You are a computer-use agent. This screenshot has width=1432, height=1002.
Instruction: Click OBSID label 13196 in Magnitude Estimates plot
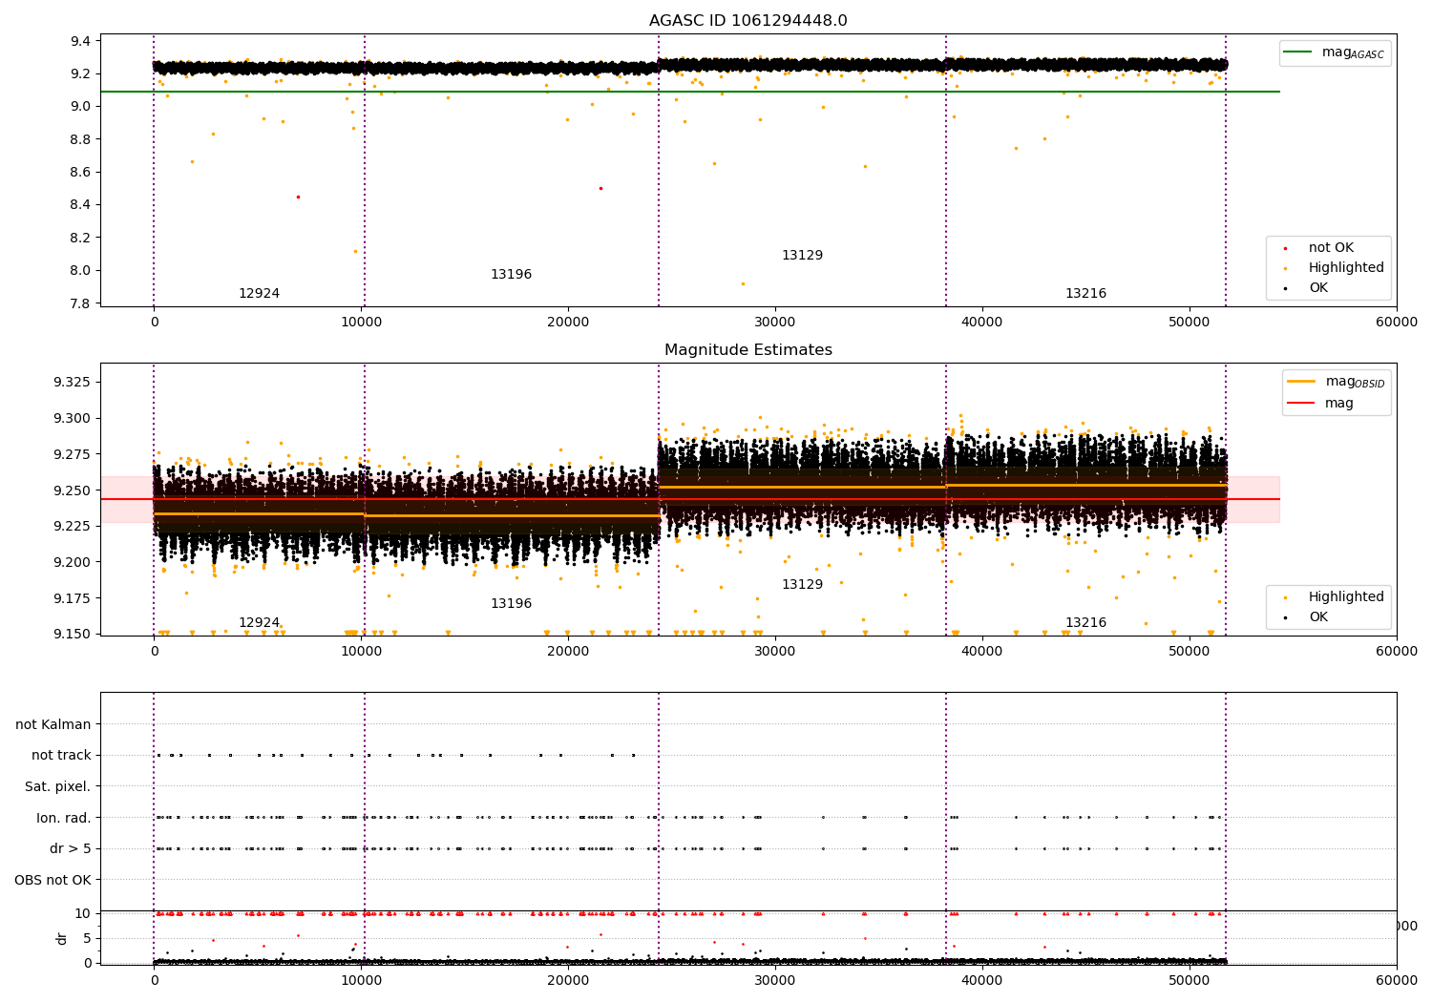[x=511, y=604]
